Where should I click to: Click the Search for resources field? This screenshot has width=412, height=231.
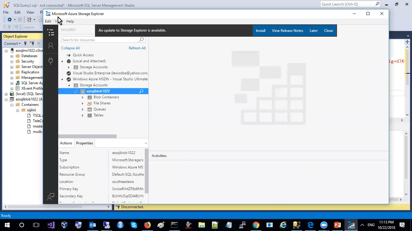(x=100, y=40)
